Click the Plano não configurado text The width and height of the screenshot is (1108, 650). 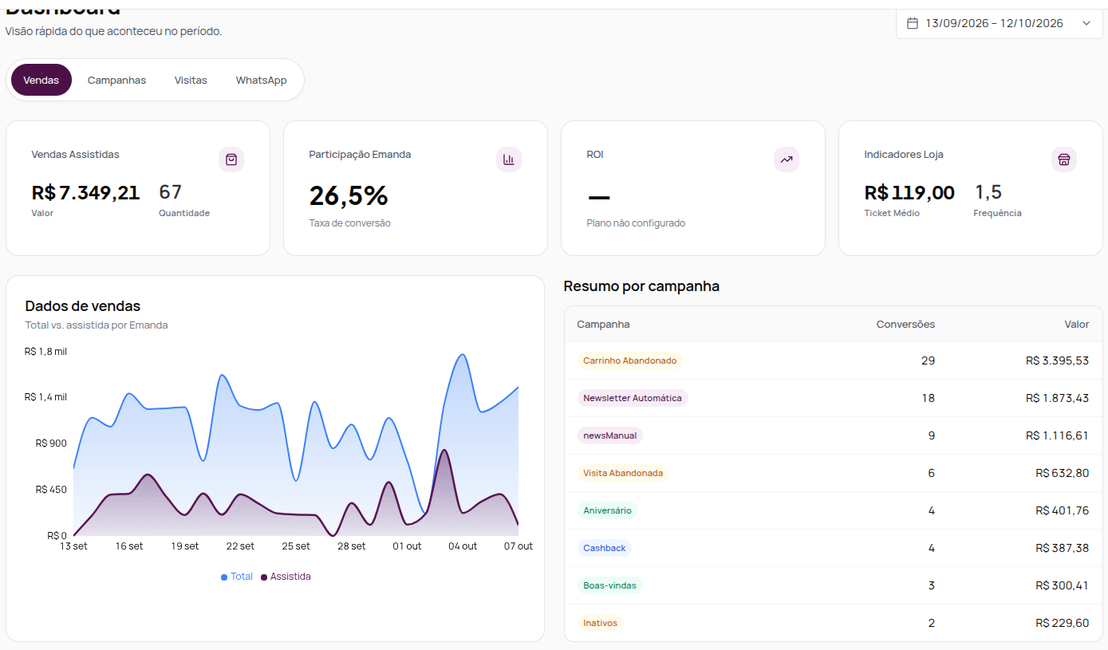pos(636,223)
